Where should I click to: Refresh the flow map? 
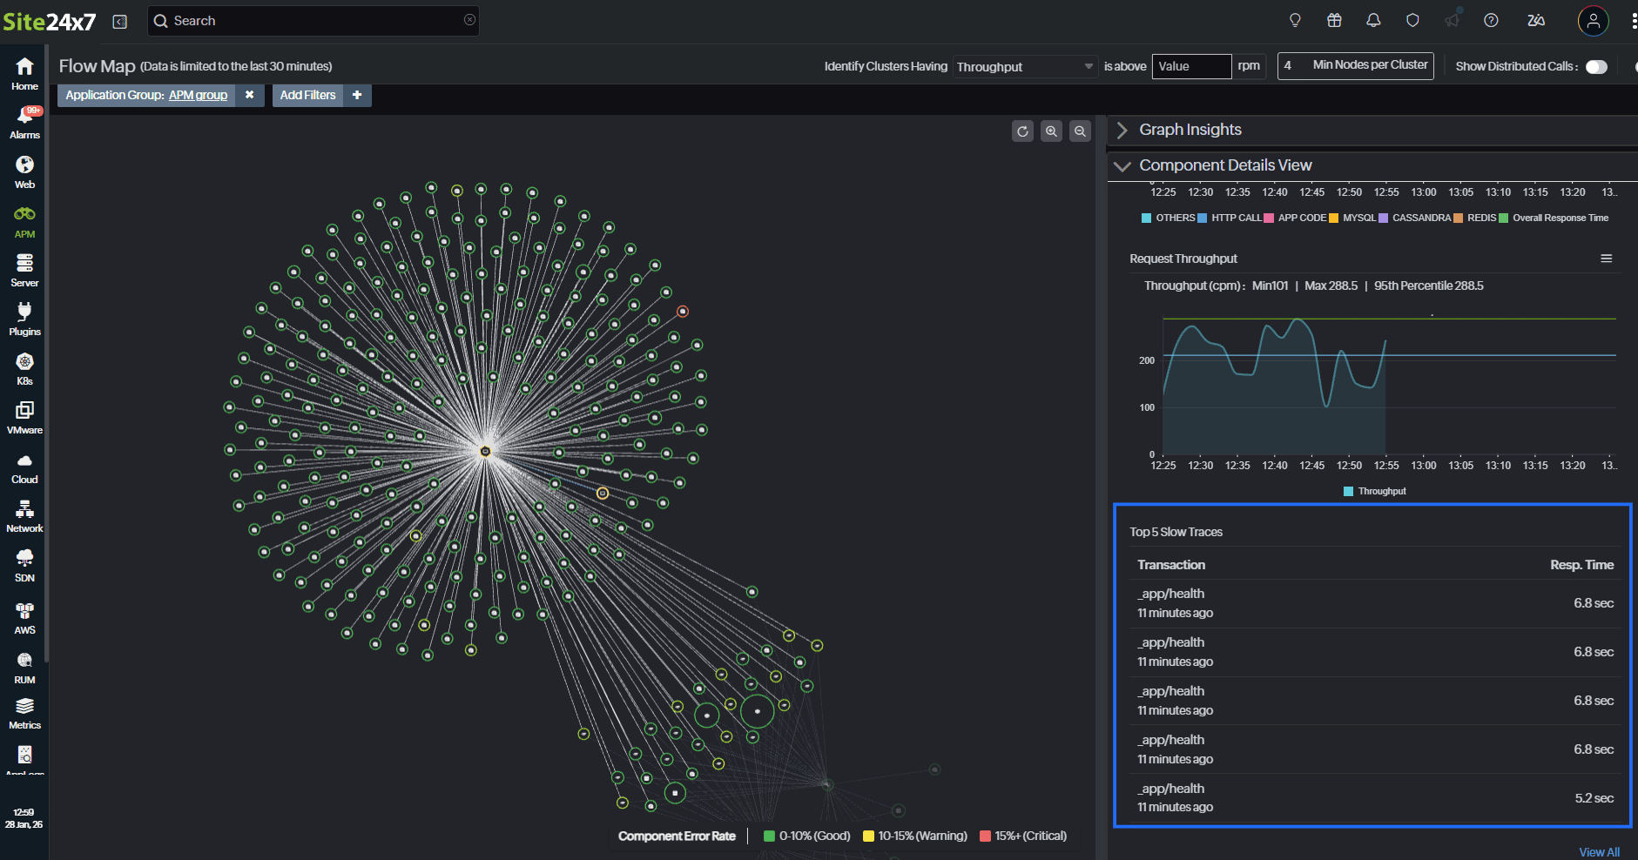[x=1022, y=131]
